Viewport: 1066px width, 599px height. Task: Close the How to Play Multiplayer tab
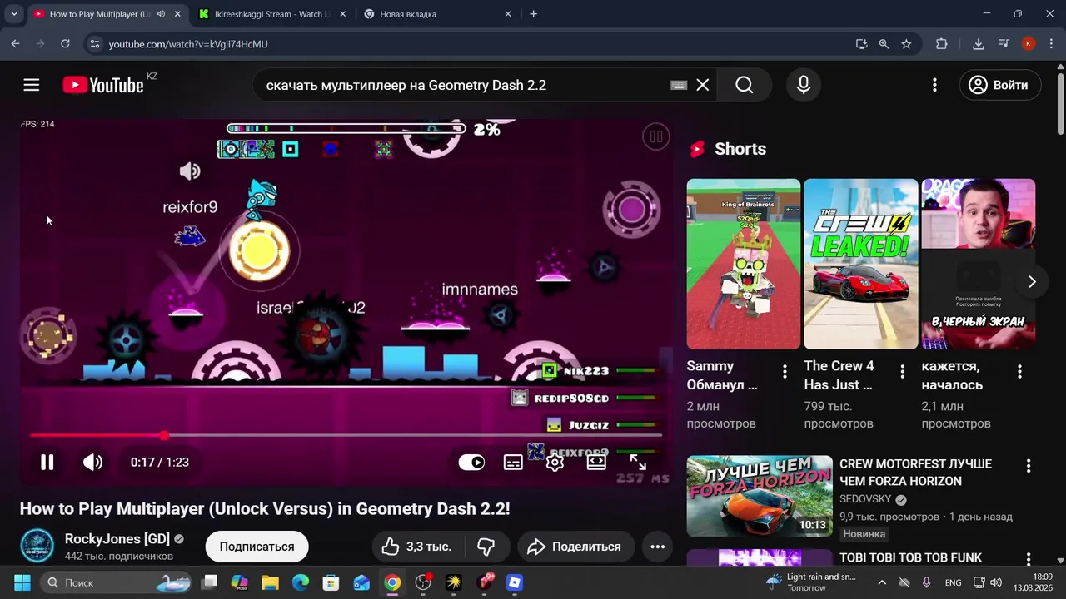coord(177,14)
